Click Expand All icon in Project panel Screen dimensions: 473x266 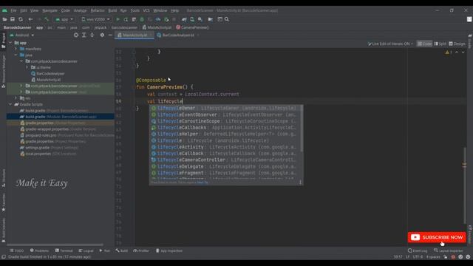coord(84,35)
